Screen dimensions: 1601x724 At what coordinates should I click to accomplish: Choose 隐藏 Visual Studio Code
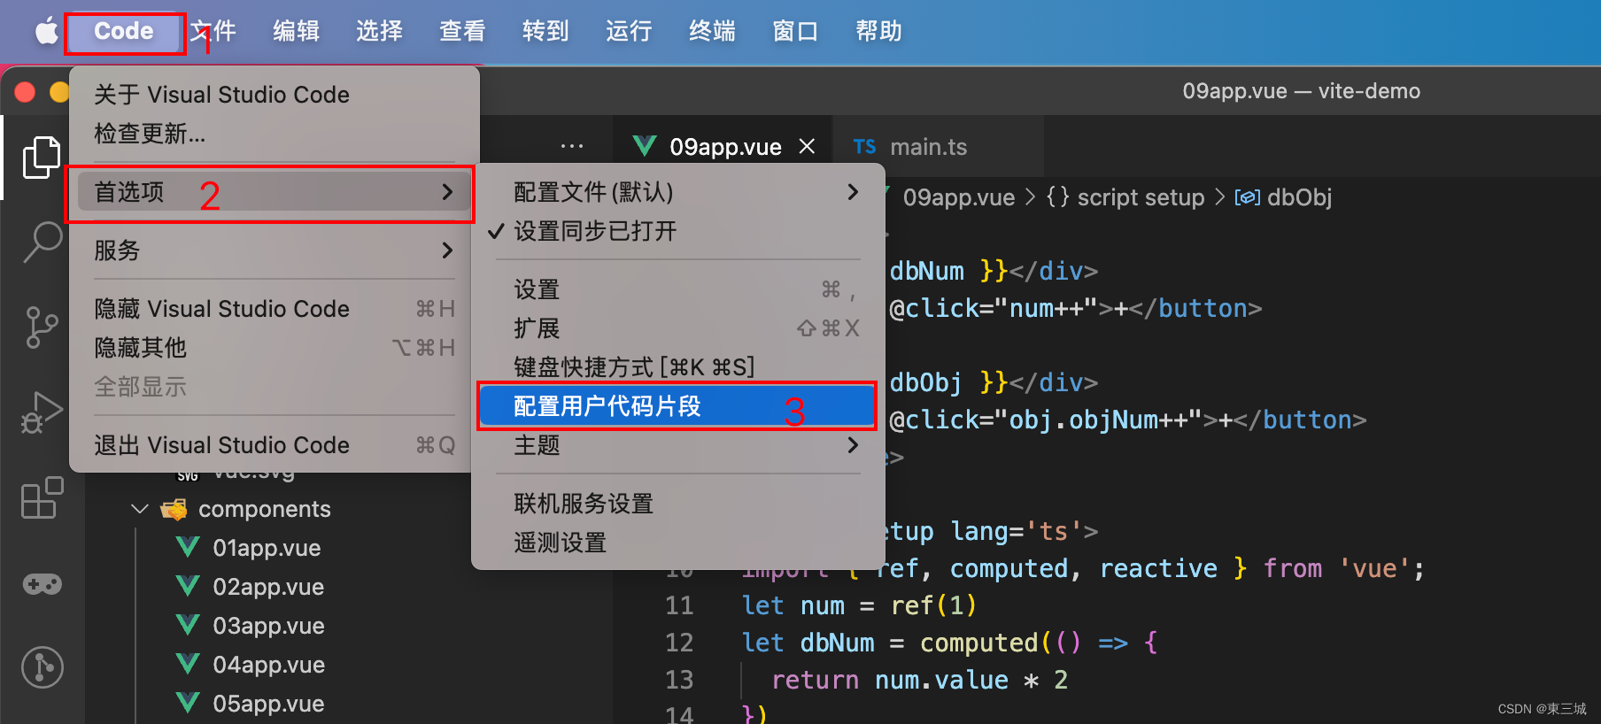coord(275,309)
